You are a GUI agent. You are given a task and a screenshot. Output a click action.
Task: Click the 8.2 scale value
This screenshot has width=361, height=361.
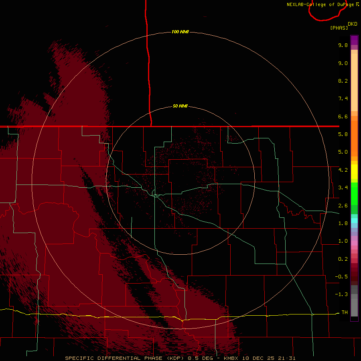pos(343,81)
